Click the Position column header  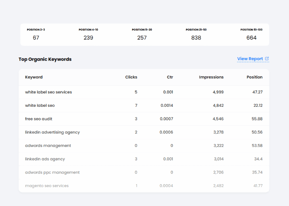254,77
